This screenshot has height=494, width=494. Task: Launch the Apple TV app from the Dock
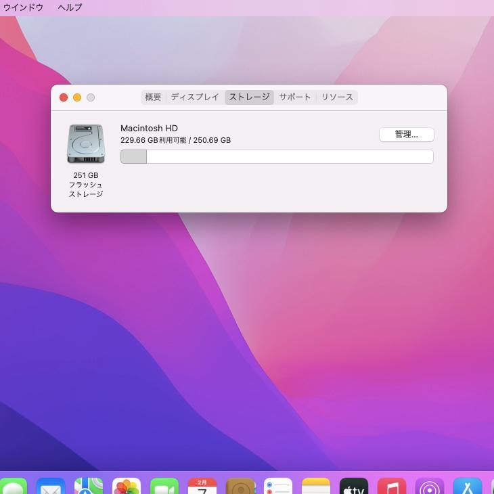pyautogui.click(x=354, y=486)
